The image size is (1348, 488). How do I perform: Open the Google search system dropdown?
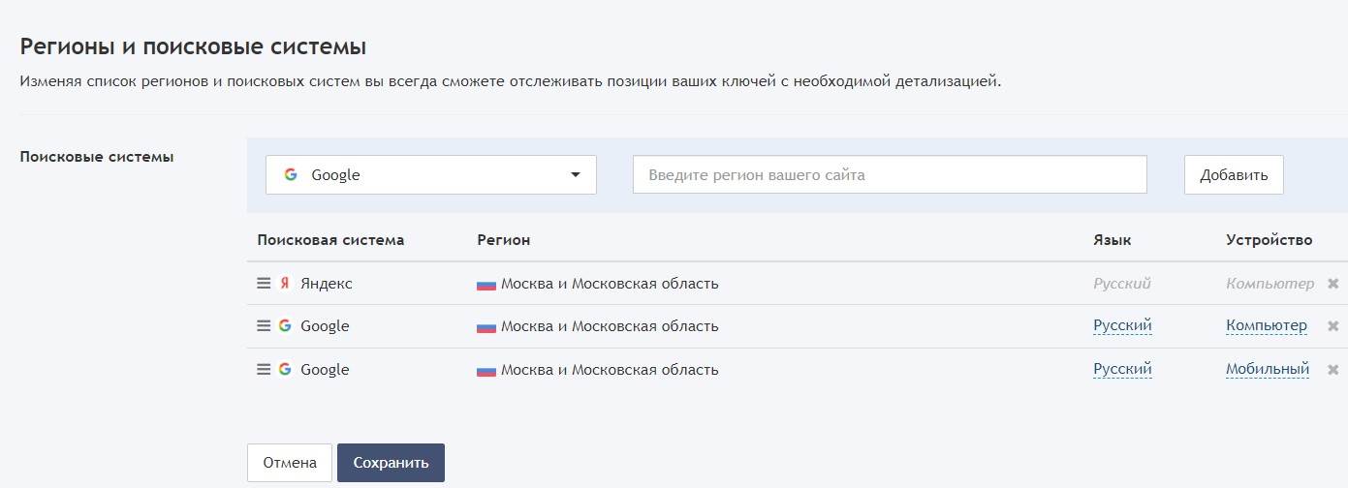coord(431,175)
